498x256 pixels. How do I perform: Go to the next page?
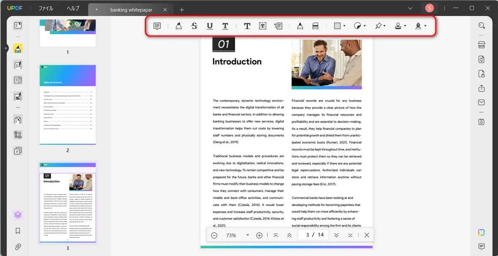tap(337, 235)
